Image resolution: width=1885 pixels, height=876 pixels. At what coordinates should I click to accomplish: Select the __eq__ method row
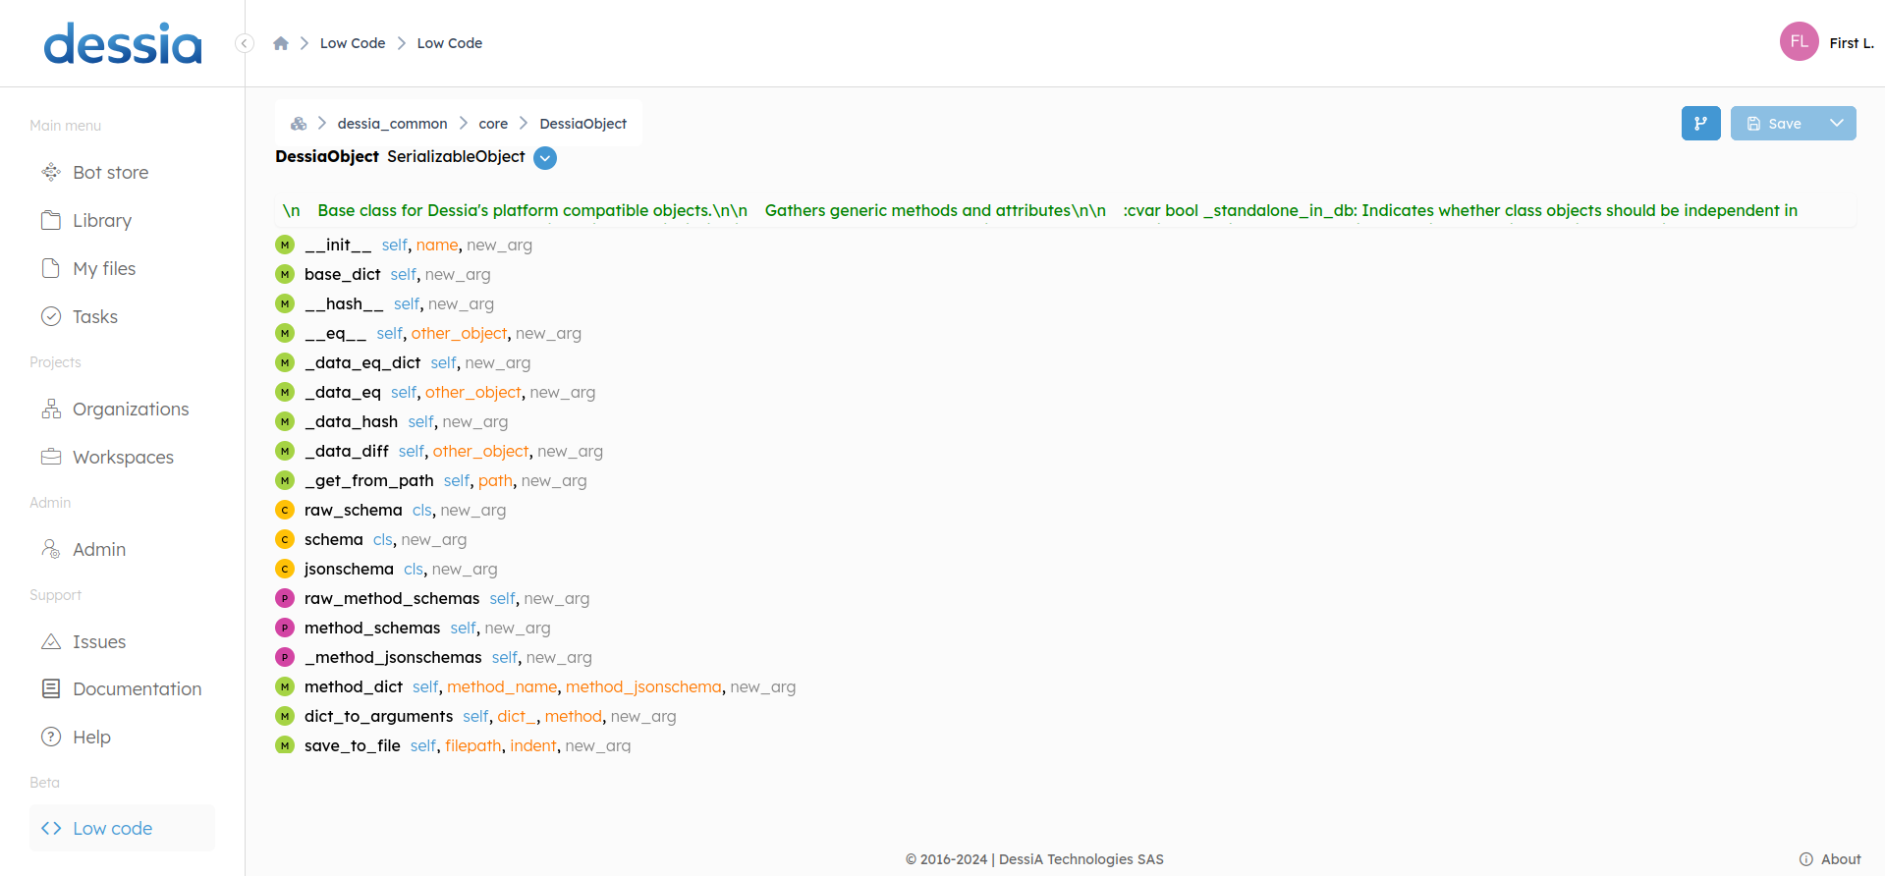click(428, 333)
